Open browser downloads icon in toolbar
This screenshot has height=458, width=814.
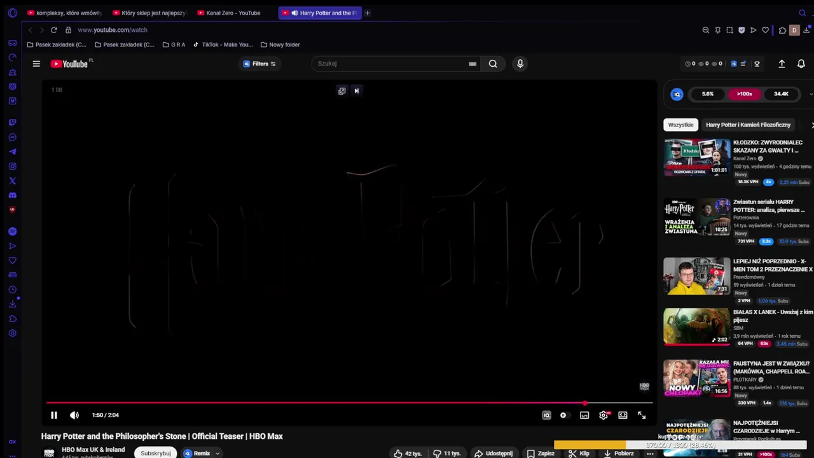pos(806,30)
